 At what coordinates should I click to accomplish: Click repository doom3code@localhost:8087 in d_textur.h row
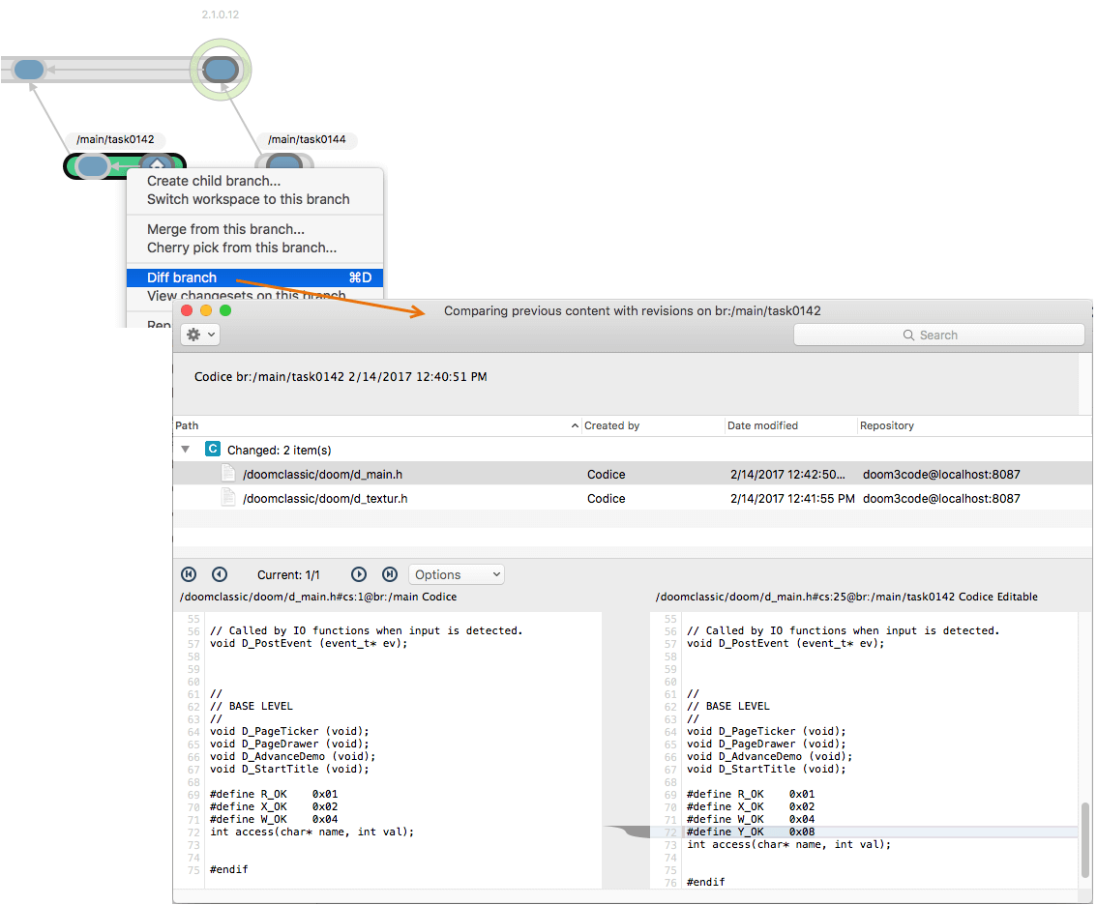coord(941,499)
